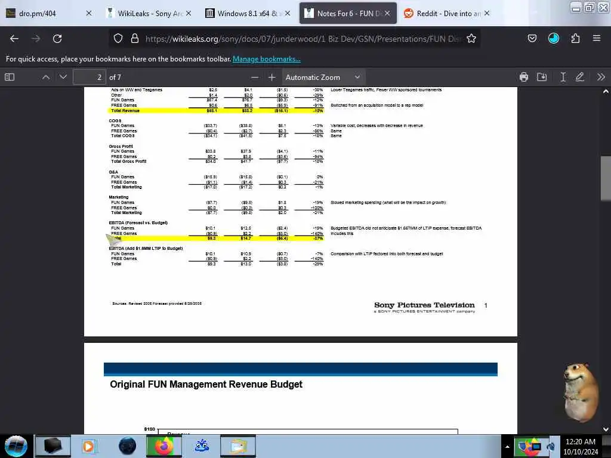Select the PDF text annotation tool
The height and width of the screenshot is (458, 611).
point(563,77)
